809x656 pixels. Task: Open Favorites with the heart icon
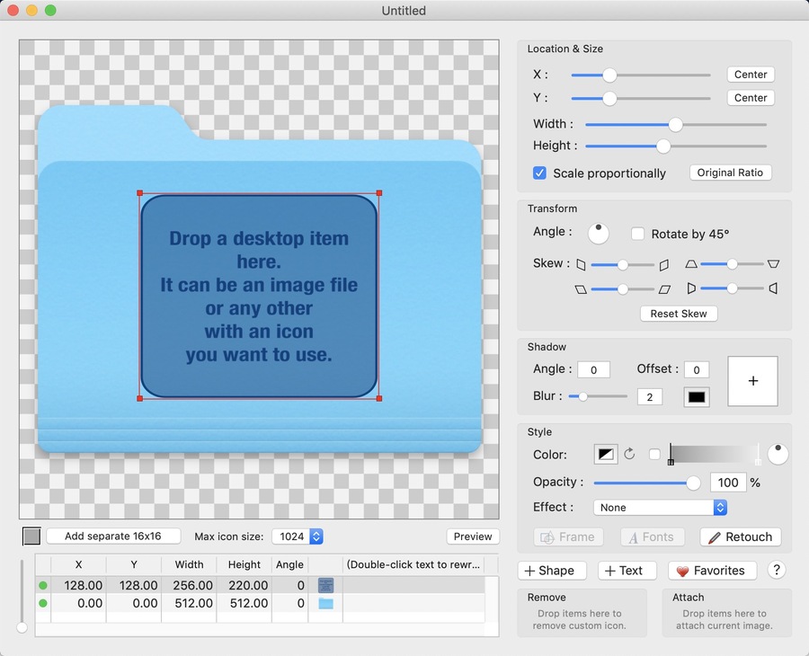[712, 571]
